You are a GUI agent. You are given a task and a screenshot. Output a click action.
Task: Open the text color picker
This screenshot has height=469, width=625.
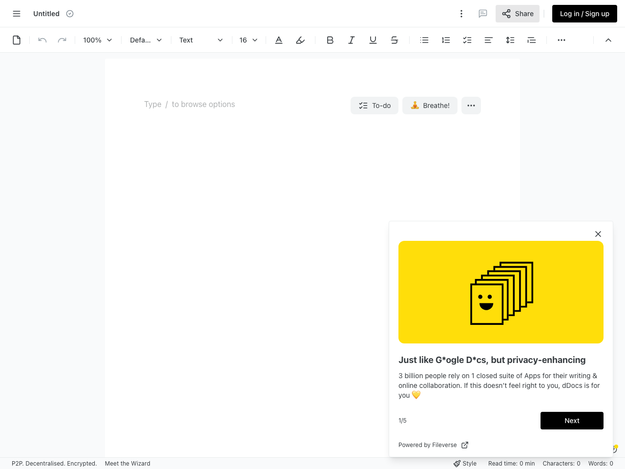[278, 40]
